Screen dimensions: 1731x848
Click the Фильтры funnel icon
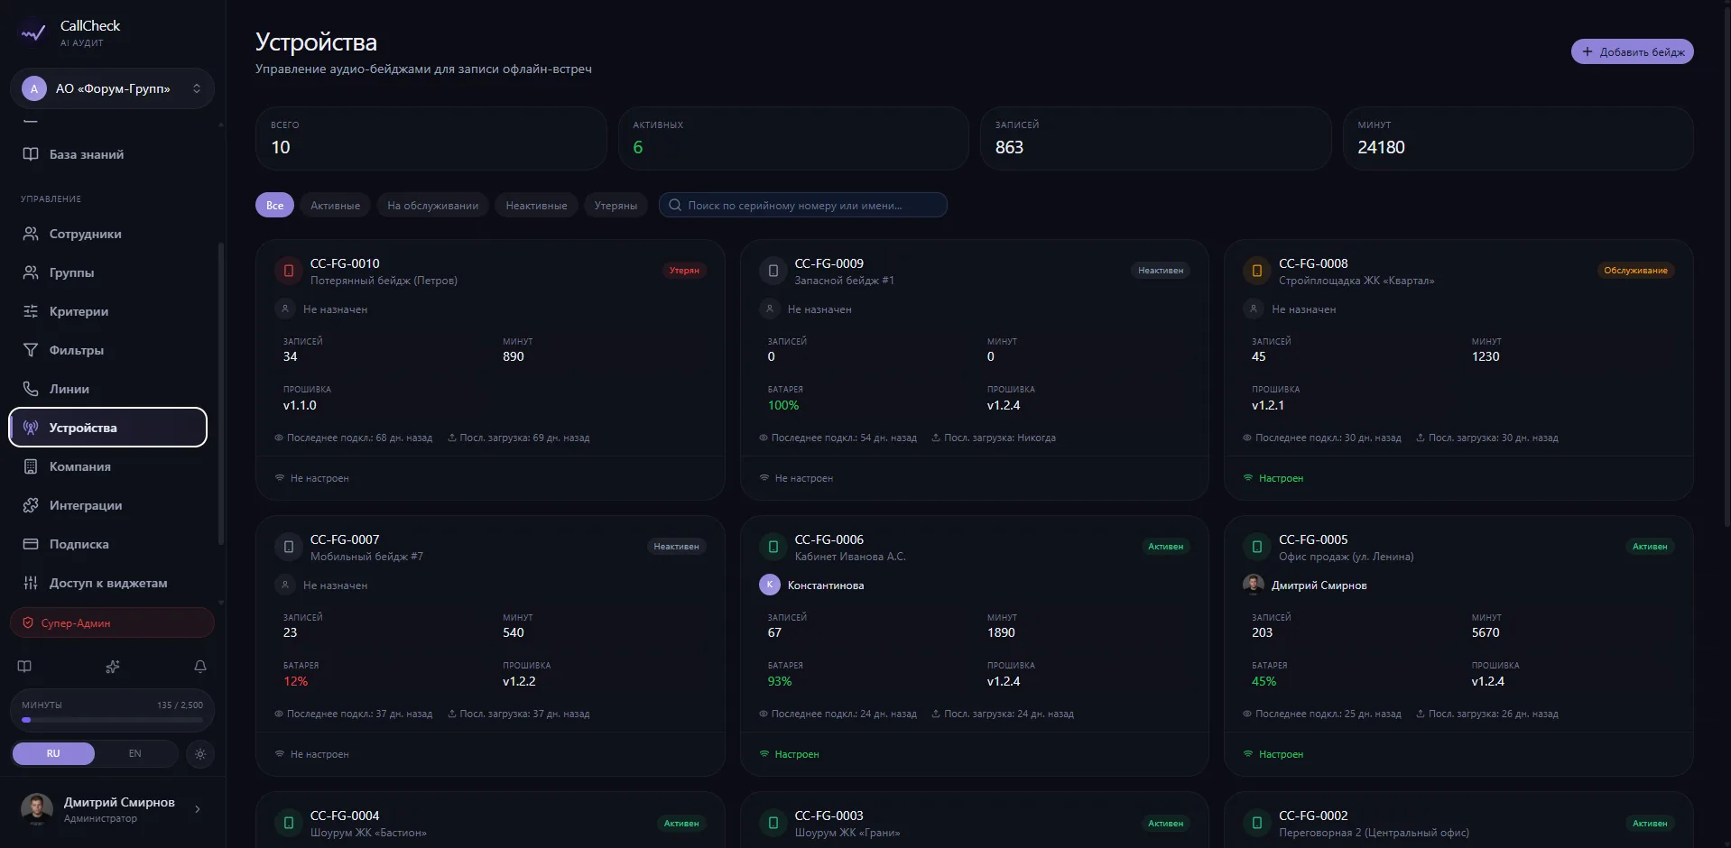point(31,350)
